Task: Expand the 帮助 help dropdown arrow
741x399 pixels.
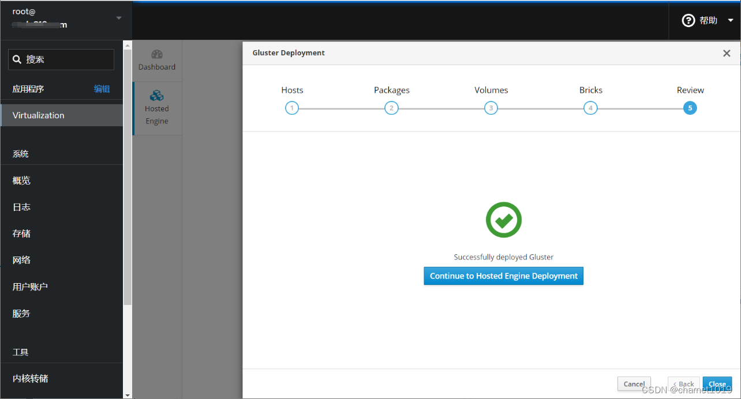Action: click(x=730, y=21)
